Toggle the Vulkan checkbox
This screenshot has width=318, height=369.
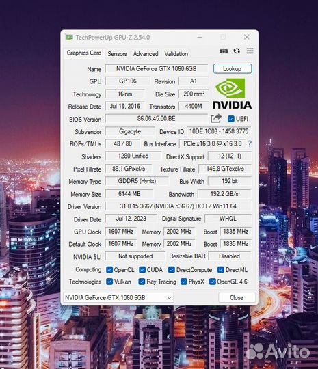point(109,282)
